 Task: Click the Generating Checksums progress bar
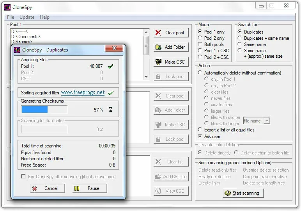pyautogui.click(x=44, y=110)
